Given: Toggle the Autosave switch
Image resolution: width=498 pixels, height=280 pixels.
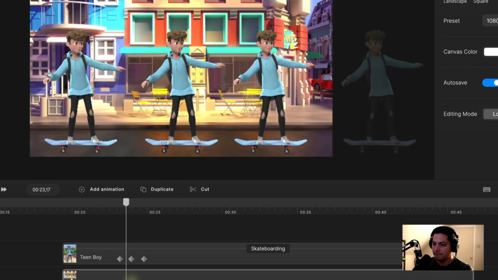Looking at the screenshot, I should 490,83.
